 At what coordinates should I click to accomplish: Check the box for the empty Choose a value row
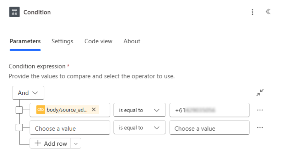pyautogui.click(x=19, y=127)
